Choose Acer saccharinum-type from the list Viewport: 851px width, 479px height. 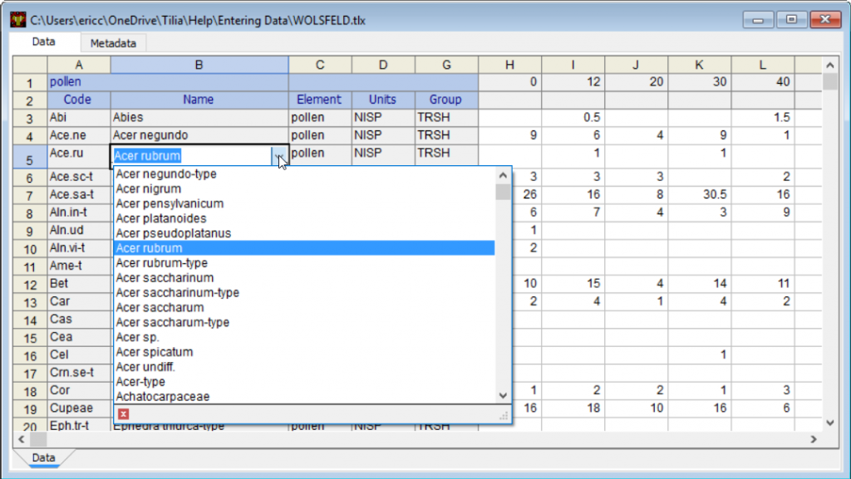(304, 292)
